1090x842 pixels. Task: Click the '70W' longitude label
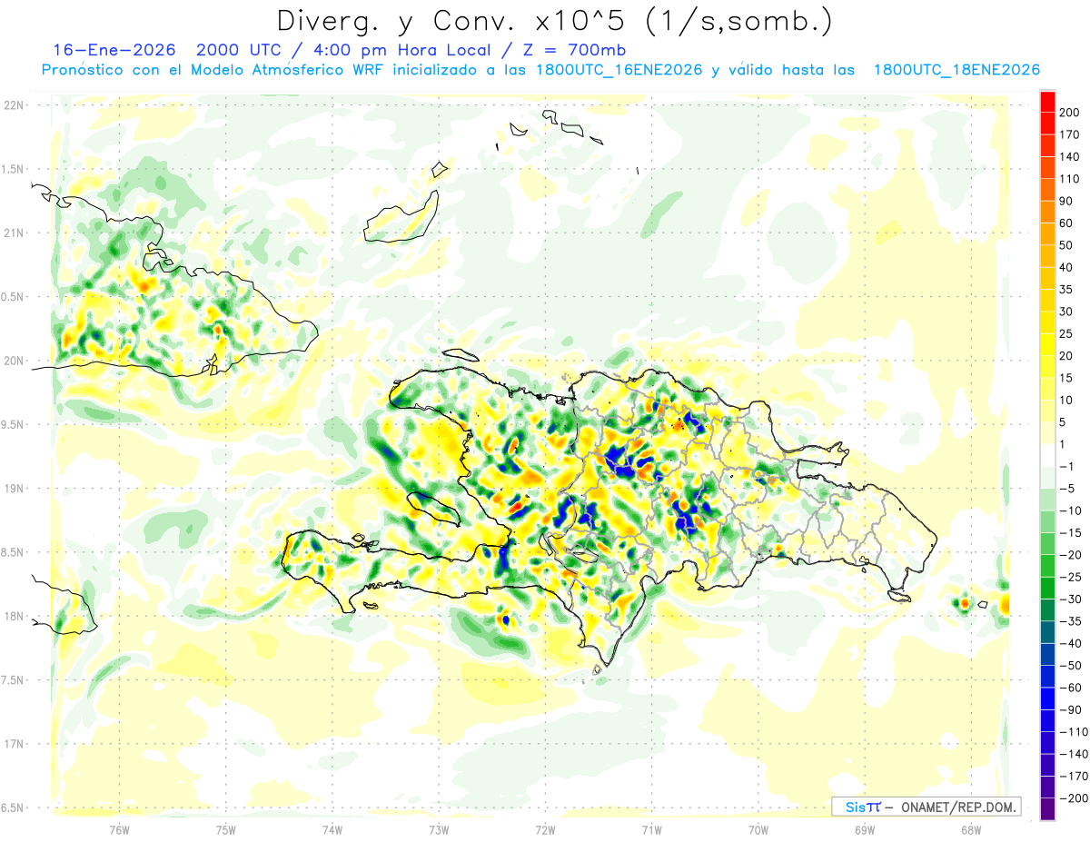758,830
